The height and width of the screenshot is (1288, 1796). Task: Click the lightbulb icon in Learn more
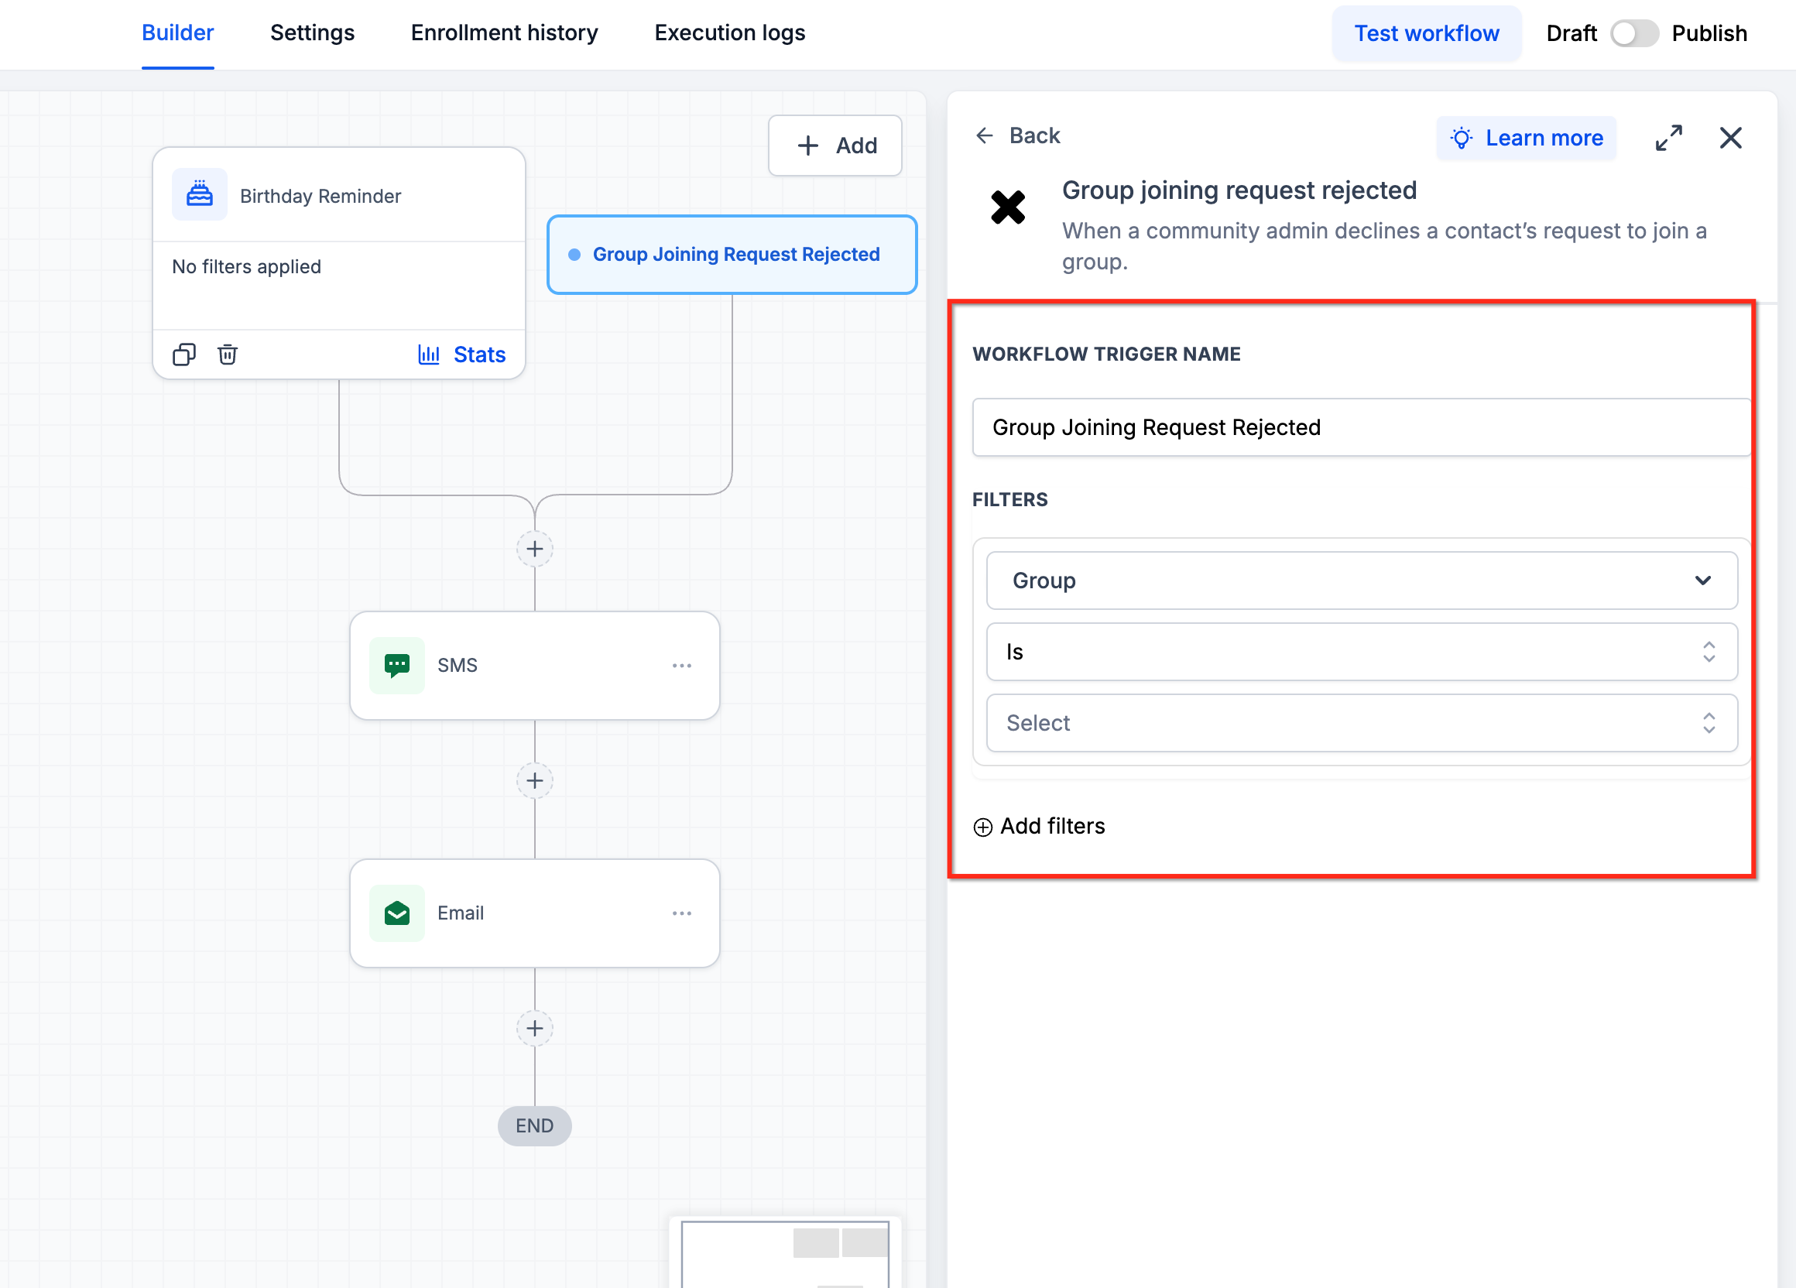1461,139
